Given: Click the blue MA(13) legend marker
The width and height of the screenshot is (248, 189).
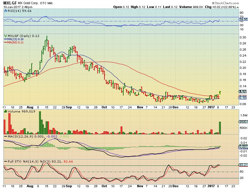Looking at the screenshot, I should tap(5, 39).
